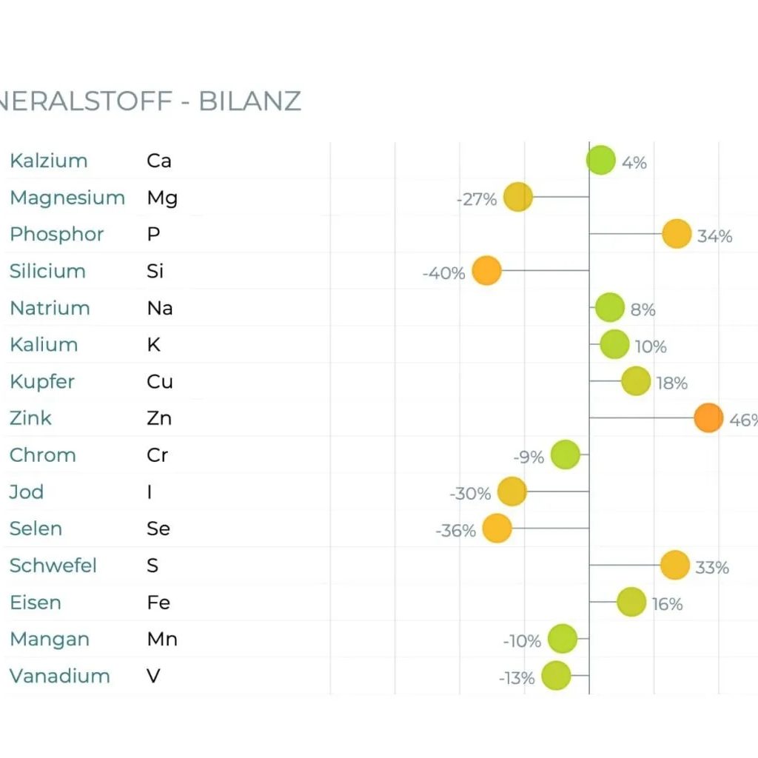Click the Magnesium row label
Viewport: 758px width, 758px height.
click(67, 198)
